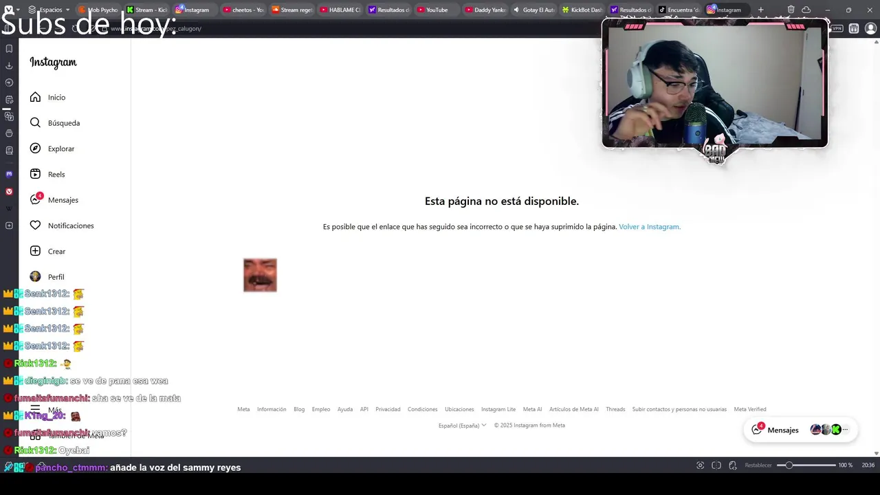Viewport: 880px width, 495px height.
Task: Switch to the Encuentra TikTok tab
Action: pos(678,10)
